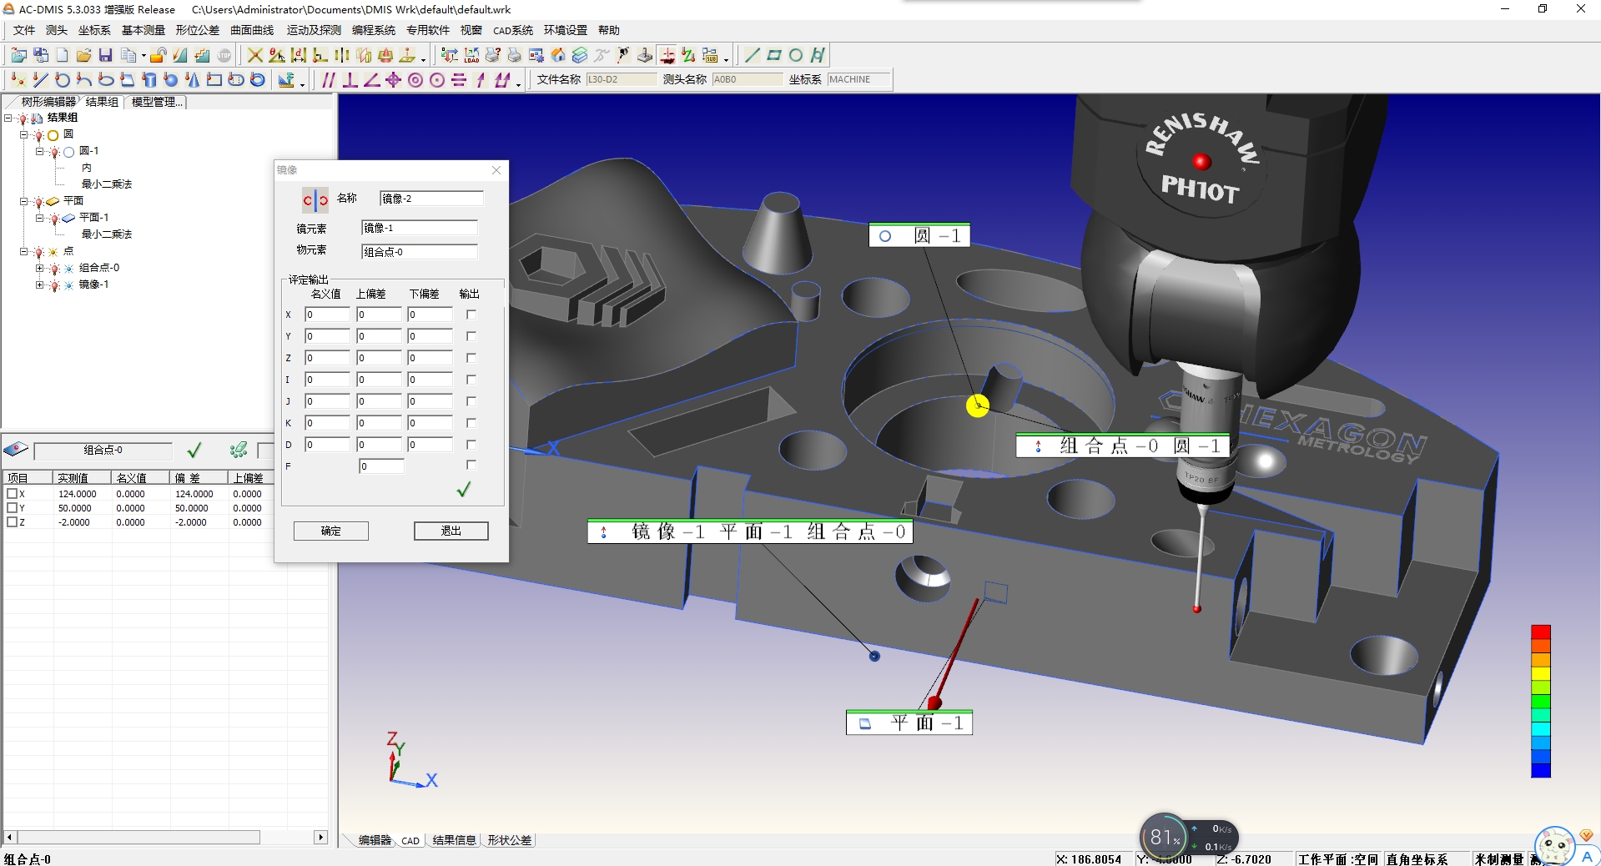Viewport: 1601px width, 866px height.
Task: Click the 确定 button in the mirror dialog
Action: 330,531
